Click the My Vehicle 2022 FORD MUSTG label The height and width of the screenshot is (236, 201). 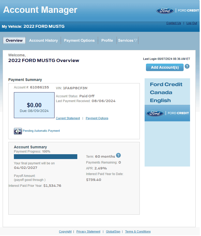point(33,26)
